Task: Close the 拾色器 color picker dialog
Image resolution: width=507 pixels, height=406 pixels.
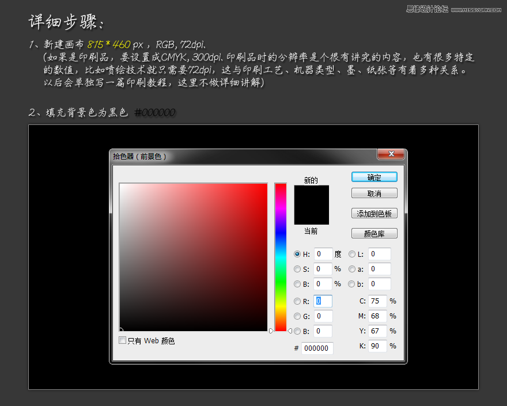Action: (390, 154)
